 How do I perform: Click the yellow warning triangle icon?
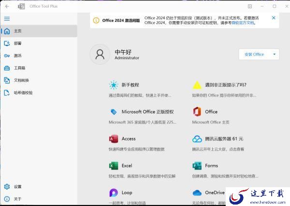coord(197,85)
